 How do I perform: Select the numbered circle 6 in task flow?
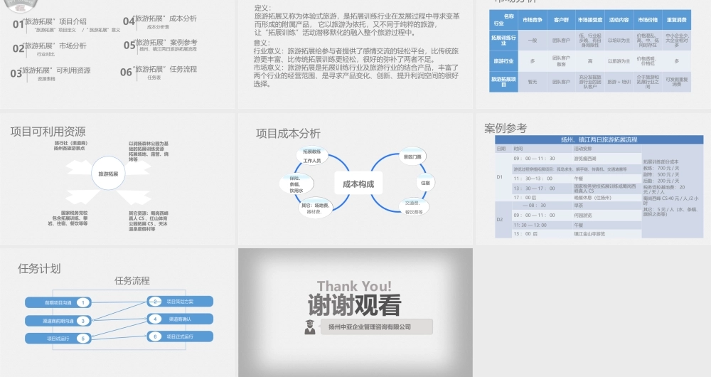156,336
